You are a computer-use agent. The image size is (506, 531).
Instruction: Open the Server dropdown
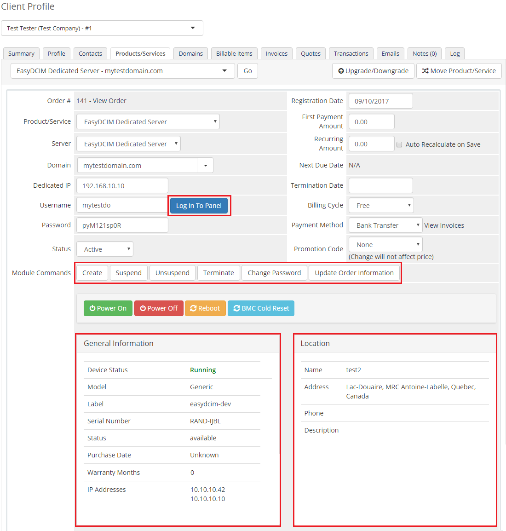[x=128, y=144]
